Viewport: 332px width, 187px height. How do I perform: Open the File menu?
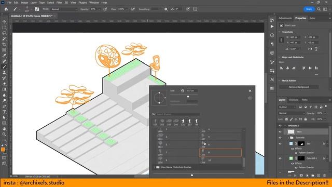click(x=9, y=3)
